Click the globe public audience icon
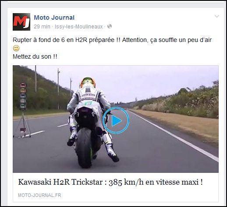This screenshot has height=207, width=227. click(x=110, y=26)
